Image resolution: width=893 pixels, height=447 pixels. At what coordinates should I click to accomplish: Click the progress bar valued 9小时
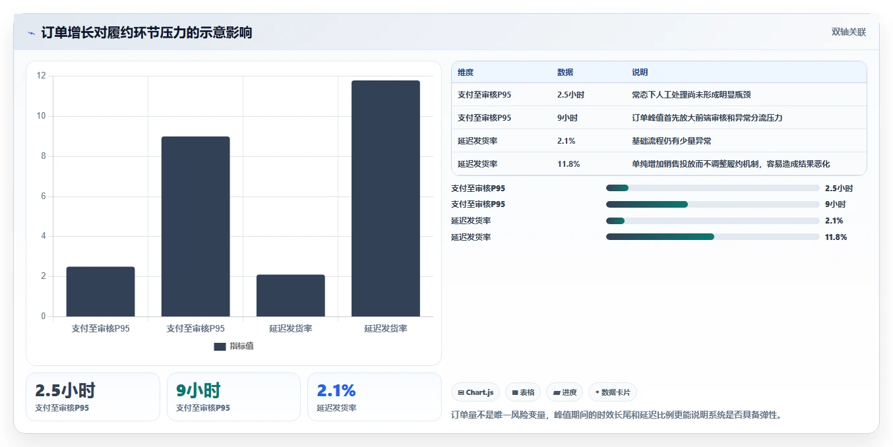point(713,204)
